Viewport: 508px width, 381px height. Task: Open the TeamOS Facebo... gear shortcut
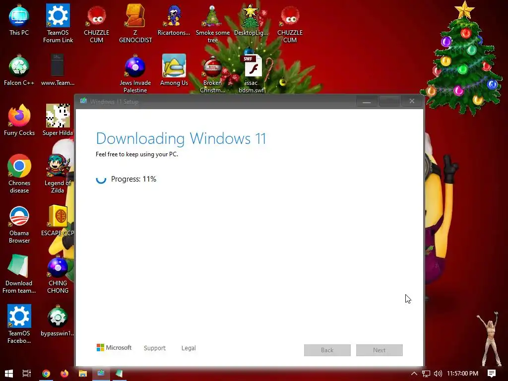[19, 324]
